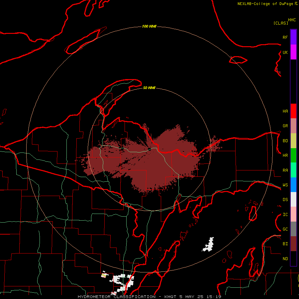Click the RF purple legend swatch
This screenshot has width=299, height=299.
point(293,37)
